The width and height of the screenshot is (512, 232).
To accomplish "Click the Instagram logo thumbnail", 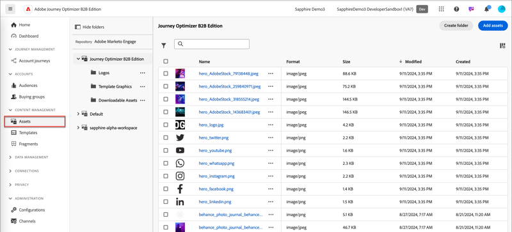I will point(180,176).
